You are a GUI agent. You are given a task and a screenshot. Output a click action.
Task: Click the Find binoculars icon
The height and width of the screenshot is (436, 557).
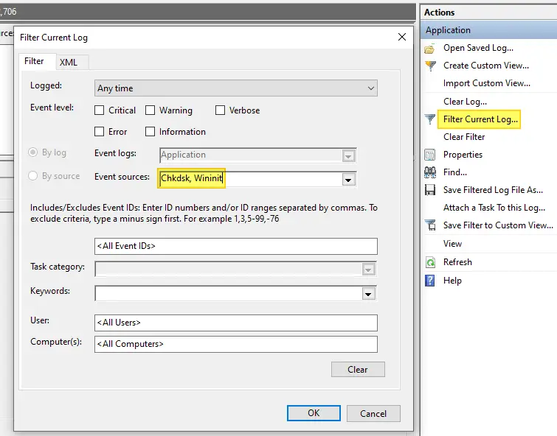(430, 172)
